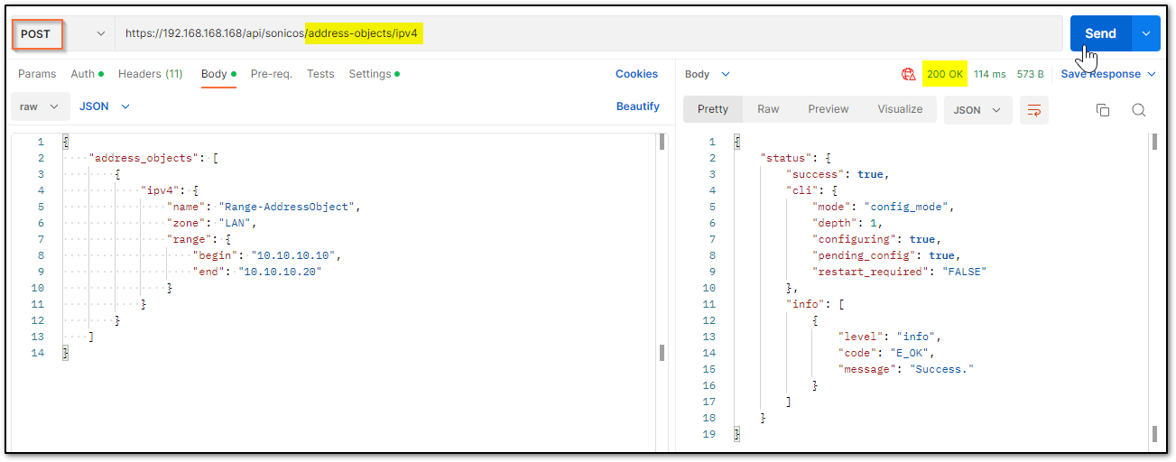
Task: Open the POST method dropdown
Action: (x=61, y=33)
